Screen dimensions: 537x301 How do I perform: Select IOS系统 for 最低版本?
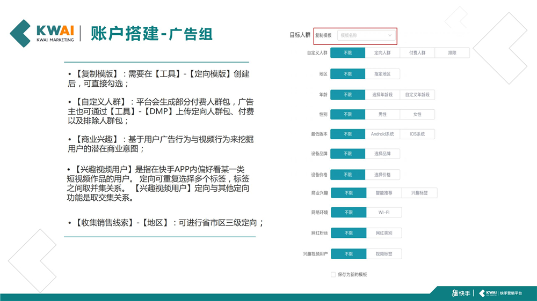pyautogui.click(x=417, y=134)
